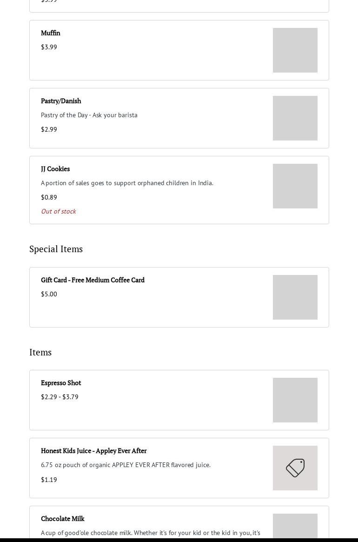Open Honest Kids Juice - Appley Ever After
This screenshot has height=542, width=358.
coord(93,451)
